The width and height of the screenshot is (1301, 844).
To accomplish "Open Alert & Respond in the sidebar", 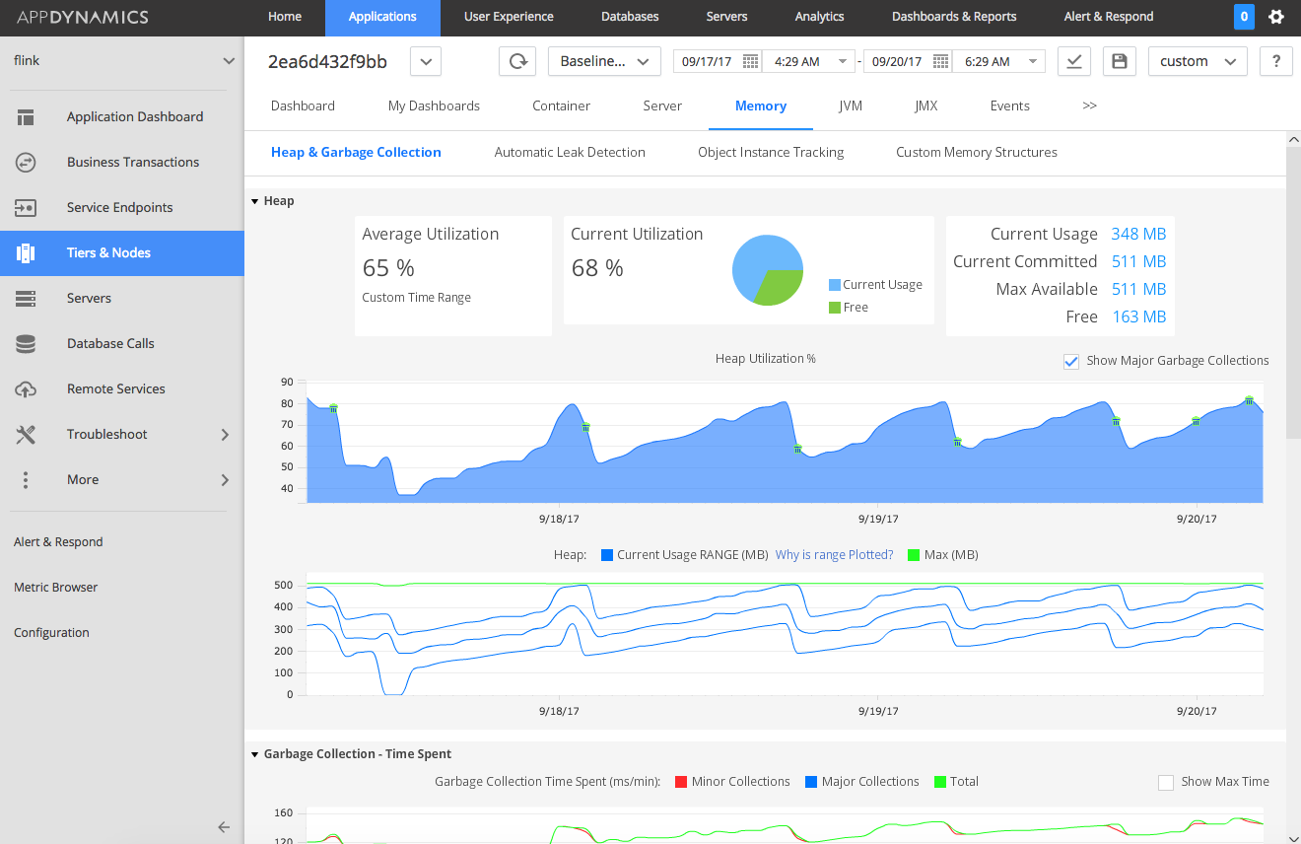I will (x=58, y=542).
